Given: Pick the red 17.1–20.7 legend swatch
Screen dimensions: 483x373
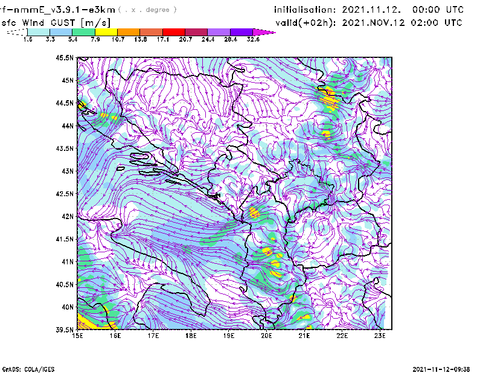Looking at the screenshot, I should pos(174,32).
